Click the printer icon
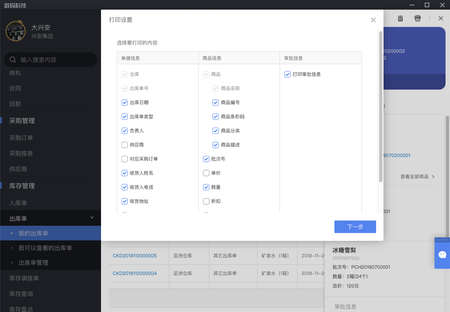The height and width of the screenshot is (312, 450). point(417,18)
